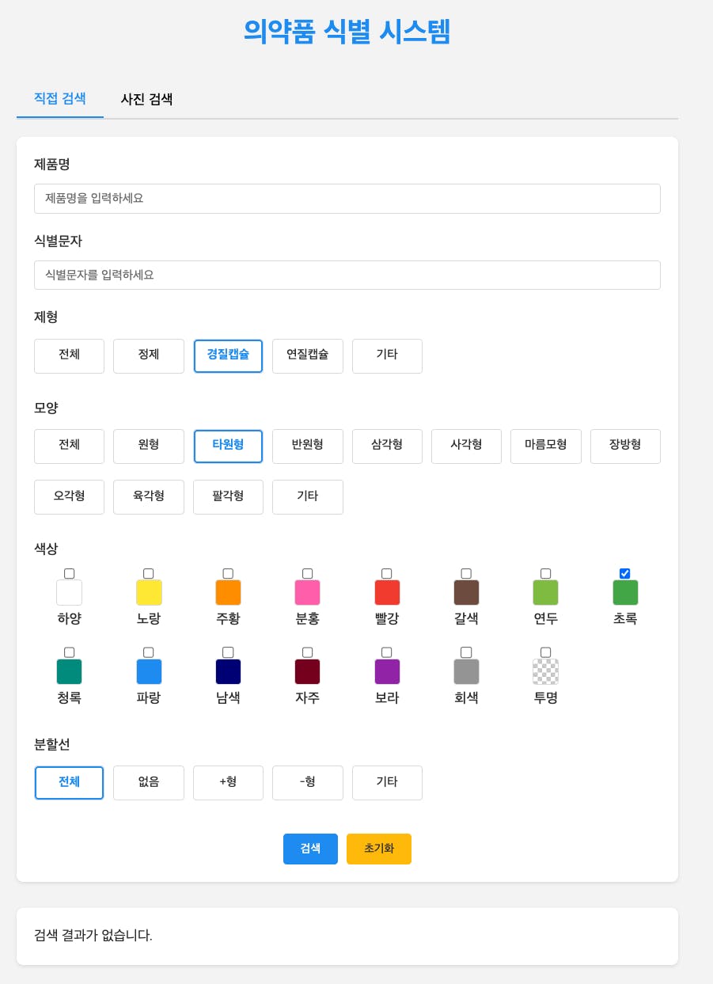Switch to the 사진 검색 tab

pyautogui.click(x=146, y=100)
